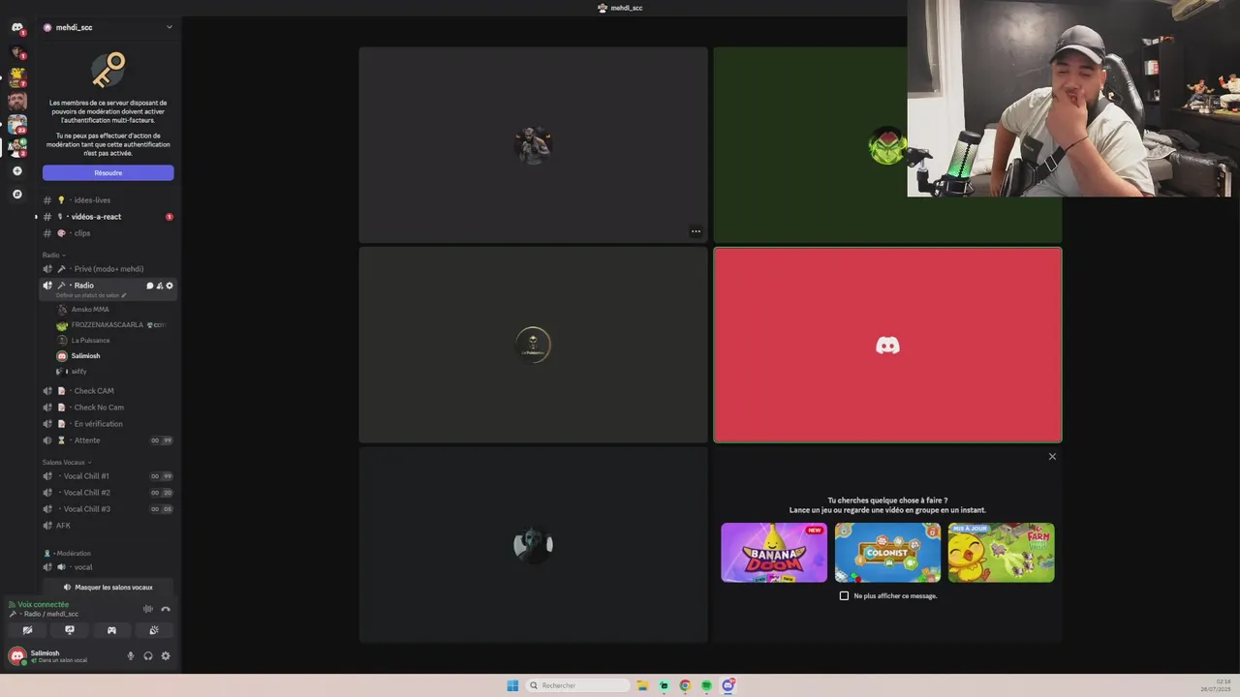Open the taskbar clock and date

1216,685
